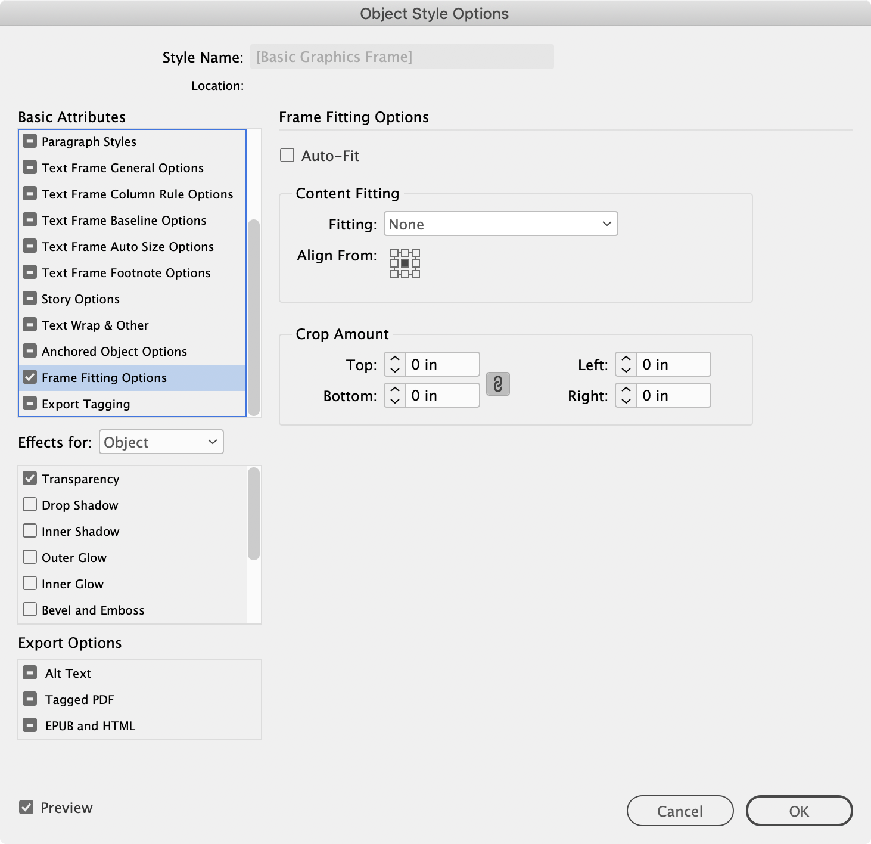Click the chain link icon for crop values

[498, 384]
